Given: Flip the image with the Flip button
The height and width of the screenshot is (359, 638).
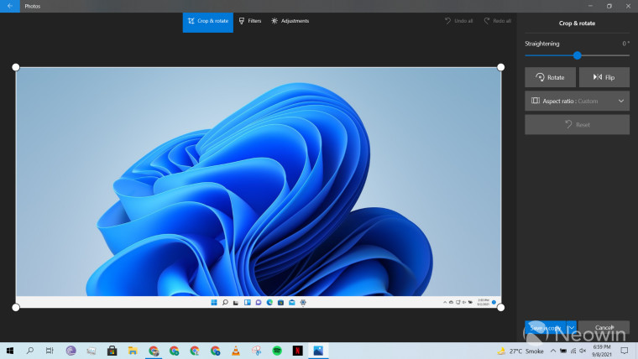Looking at the screenshot, I should click(604, 77).
